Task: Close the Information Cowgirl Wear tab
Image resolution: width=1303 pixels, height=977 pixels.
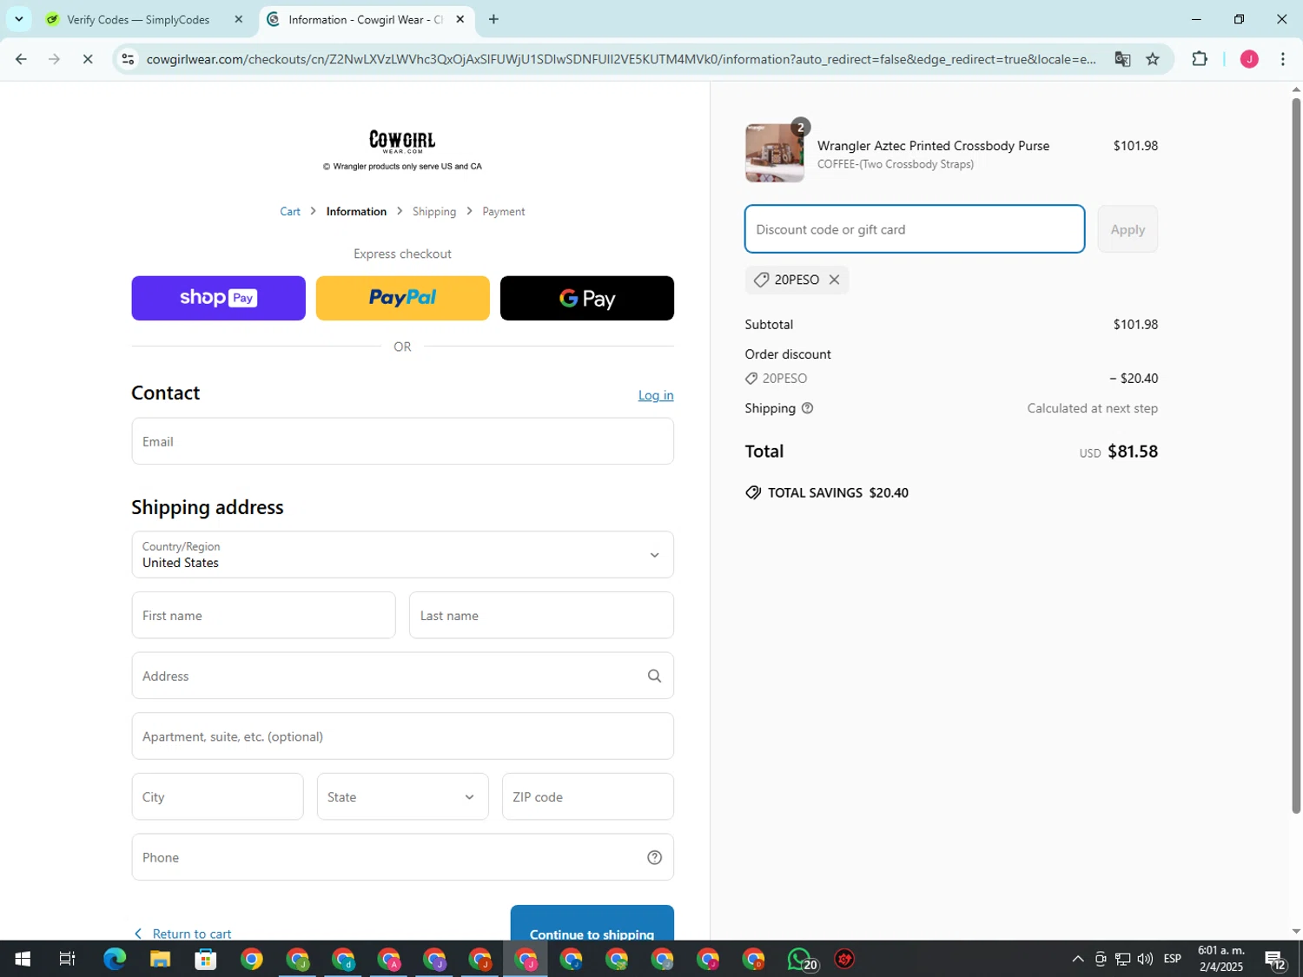Action: (460, 19)
